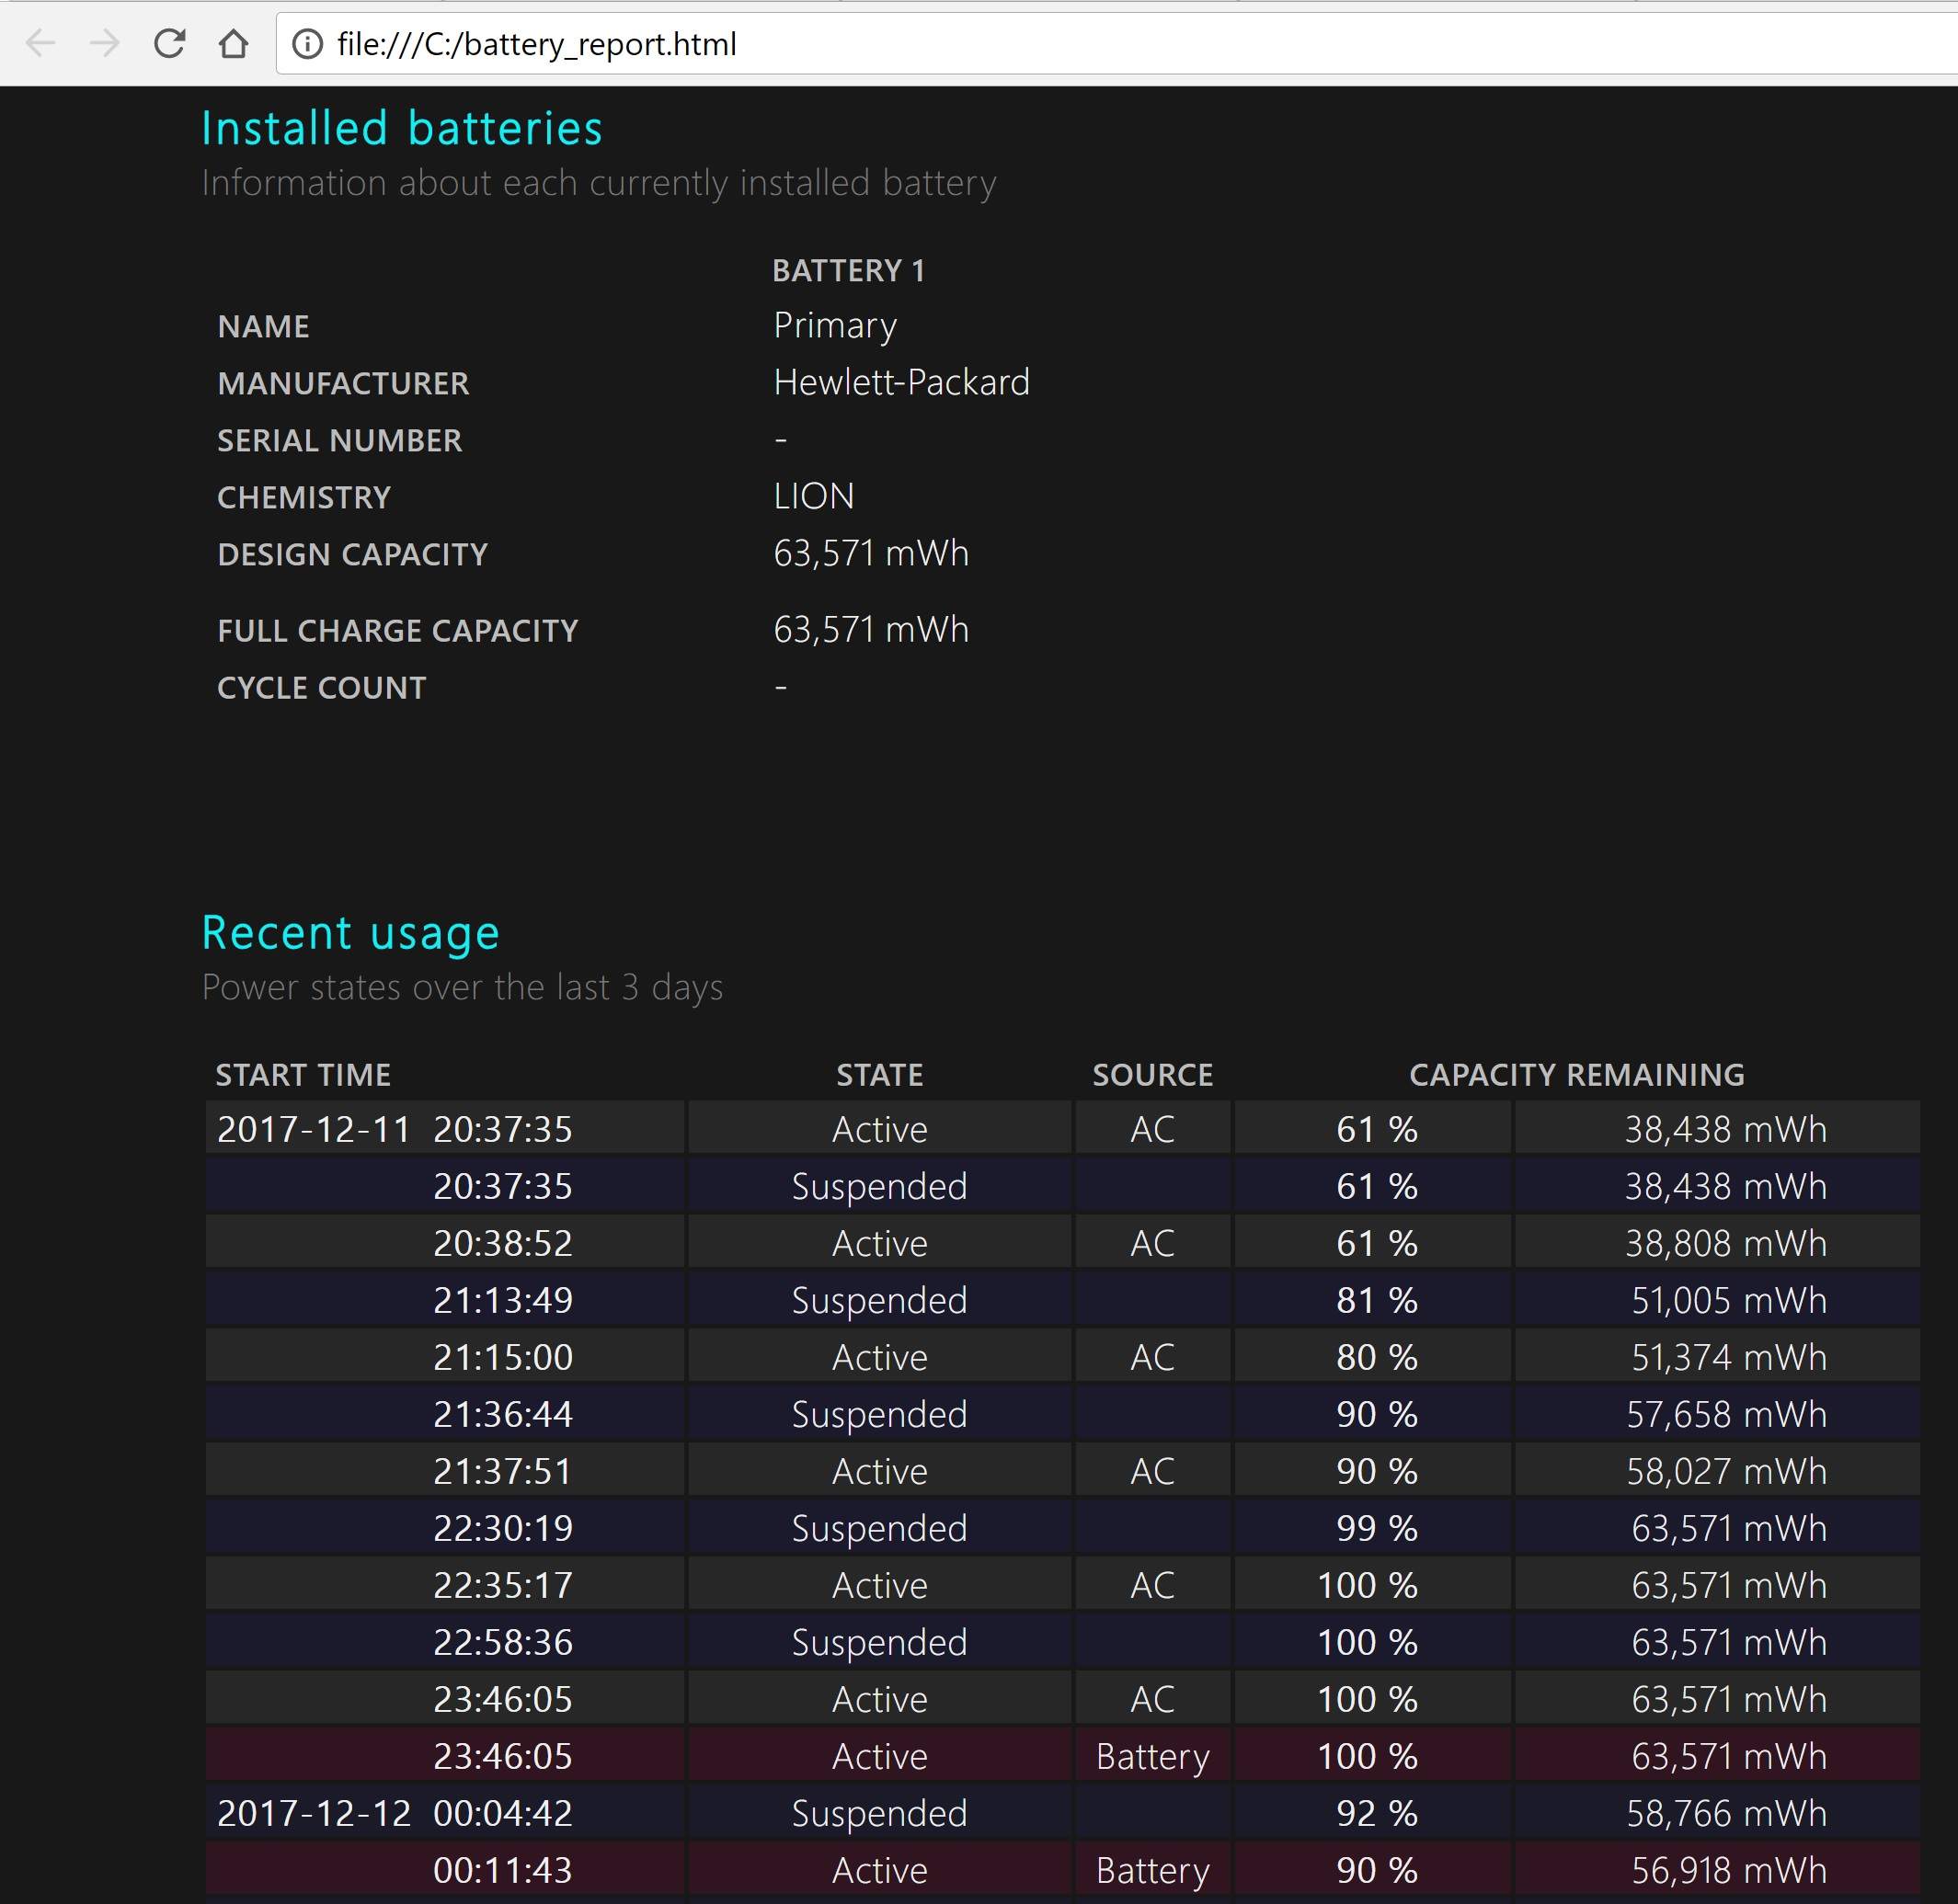Select the 20:38:52 start time
The image size is (1958, 1904).
pos(502,1243)
